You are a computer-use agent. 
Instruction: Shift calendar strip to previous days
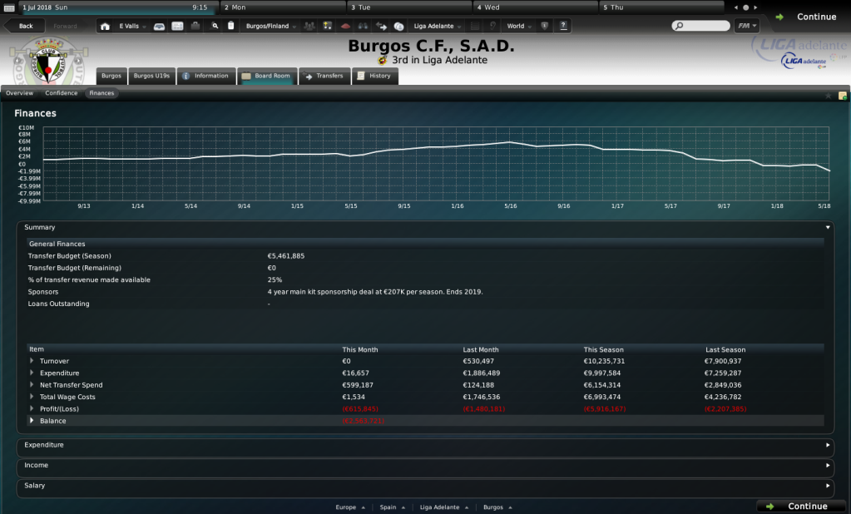tap(736, 7)
